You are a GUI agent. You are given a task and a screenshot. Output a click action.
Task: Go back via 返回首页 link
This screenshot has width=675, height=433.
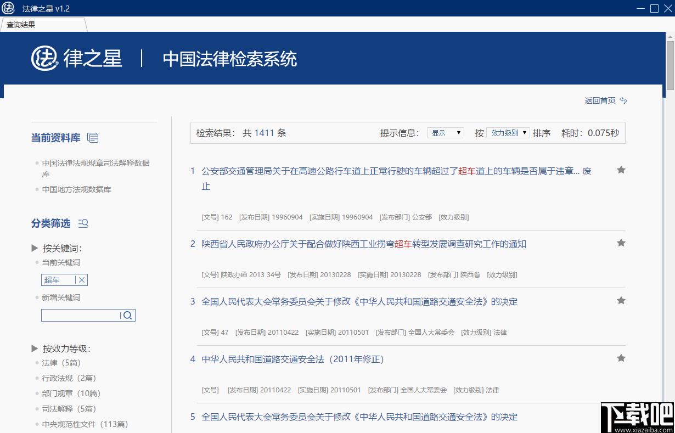click(600, 100)
